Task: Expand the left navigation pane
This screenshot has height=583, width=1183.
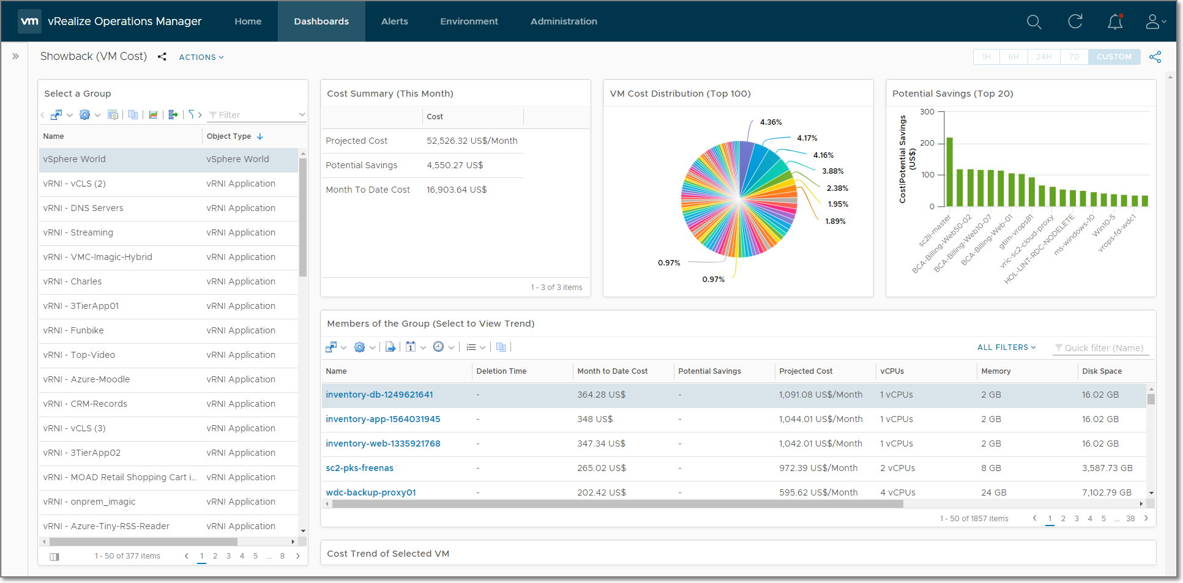Action: tap(15, 56)
